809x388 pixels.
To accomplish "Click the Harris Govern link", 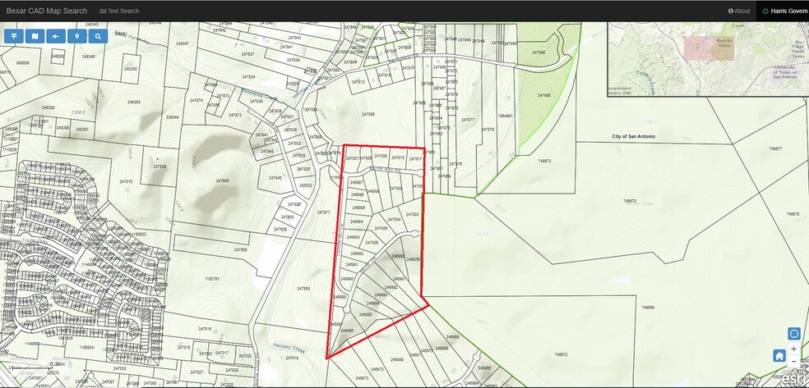I will (x=786, y=11).
